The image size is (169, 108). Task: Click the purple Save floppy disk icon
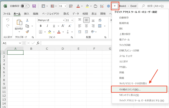coord(34,6)
